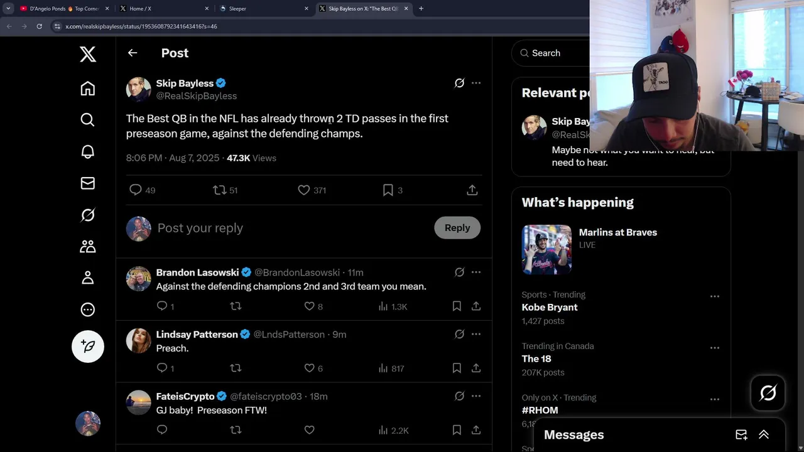Image resolution: width=804 pixels, height=452 pixels.
Task: Reload the page
Action: click(x=39, y=26)
